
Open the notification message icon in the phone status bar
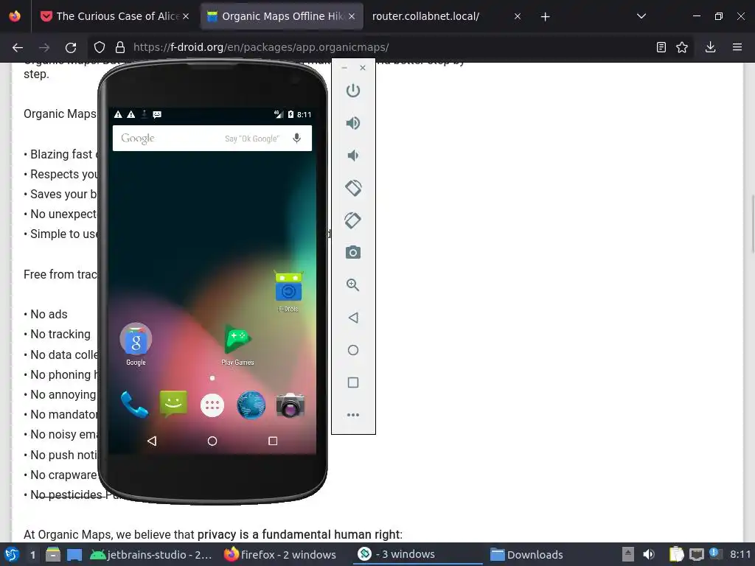[157, 114]
